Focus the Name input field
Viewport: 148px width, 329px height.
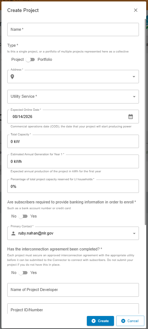pos(73,29)
